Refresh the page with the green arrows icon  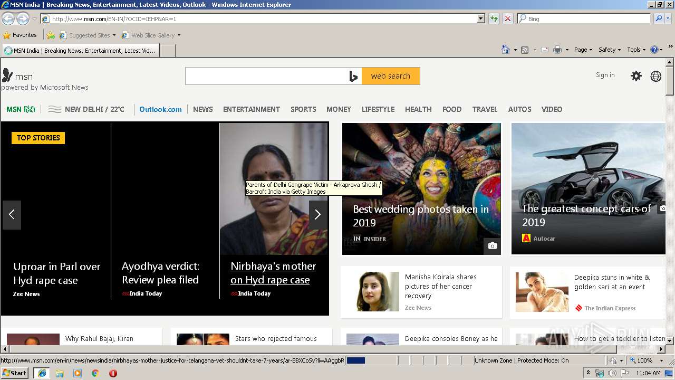click(x=494, y=18)
